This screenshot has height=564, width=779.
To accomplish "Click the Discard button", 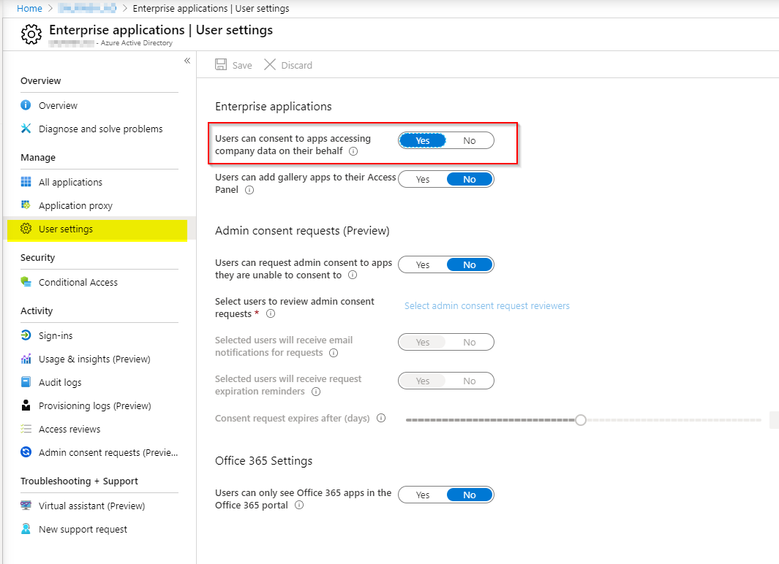I will pos(288,65).
